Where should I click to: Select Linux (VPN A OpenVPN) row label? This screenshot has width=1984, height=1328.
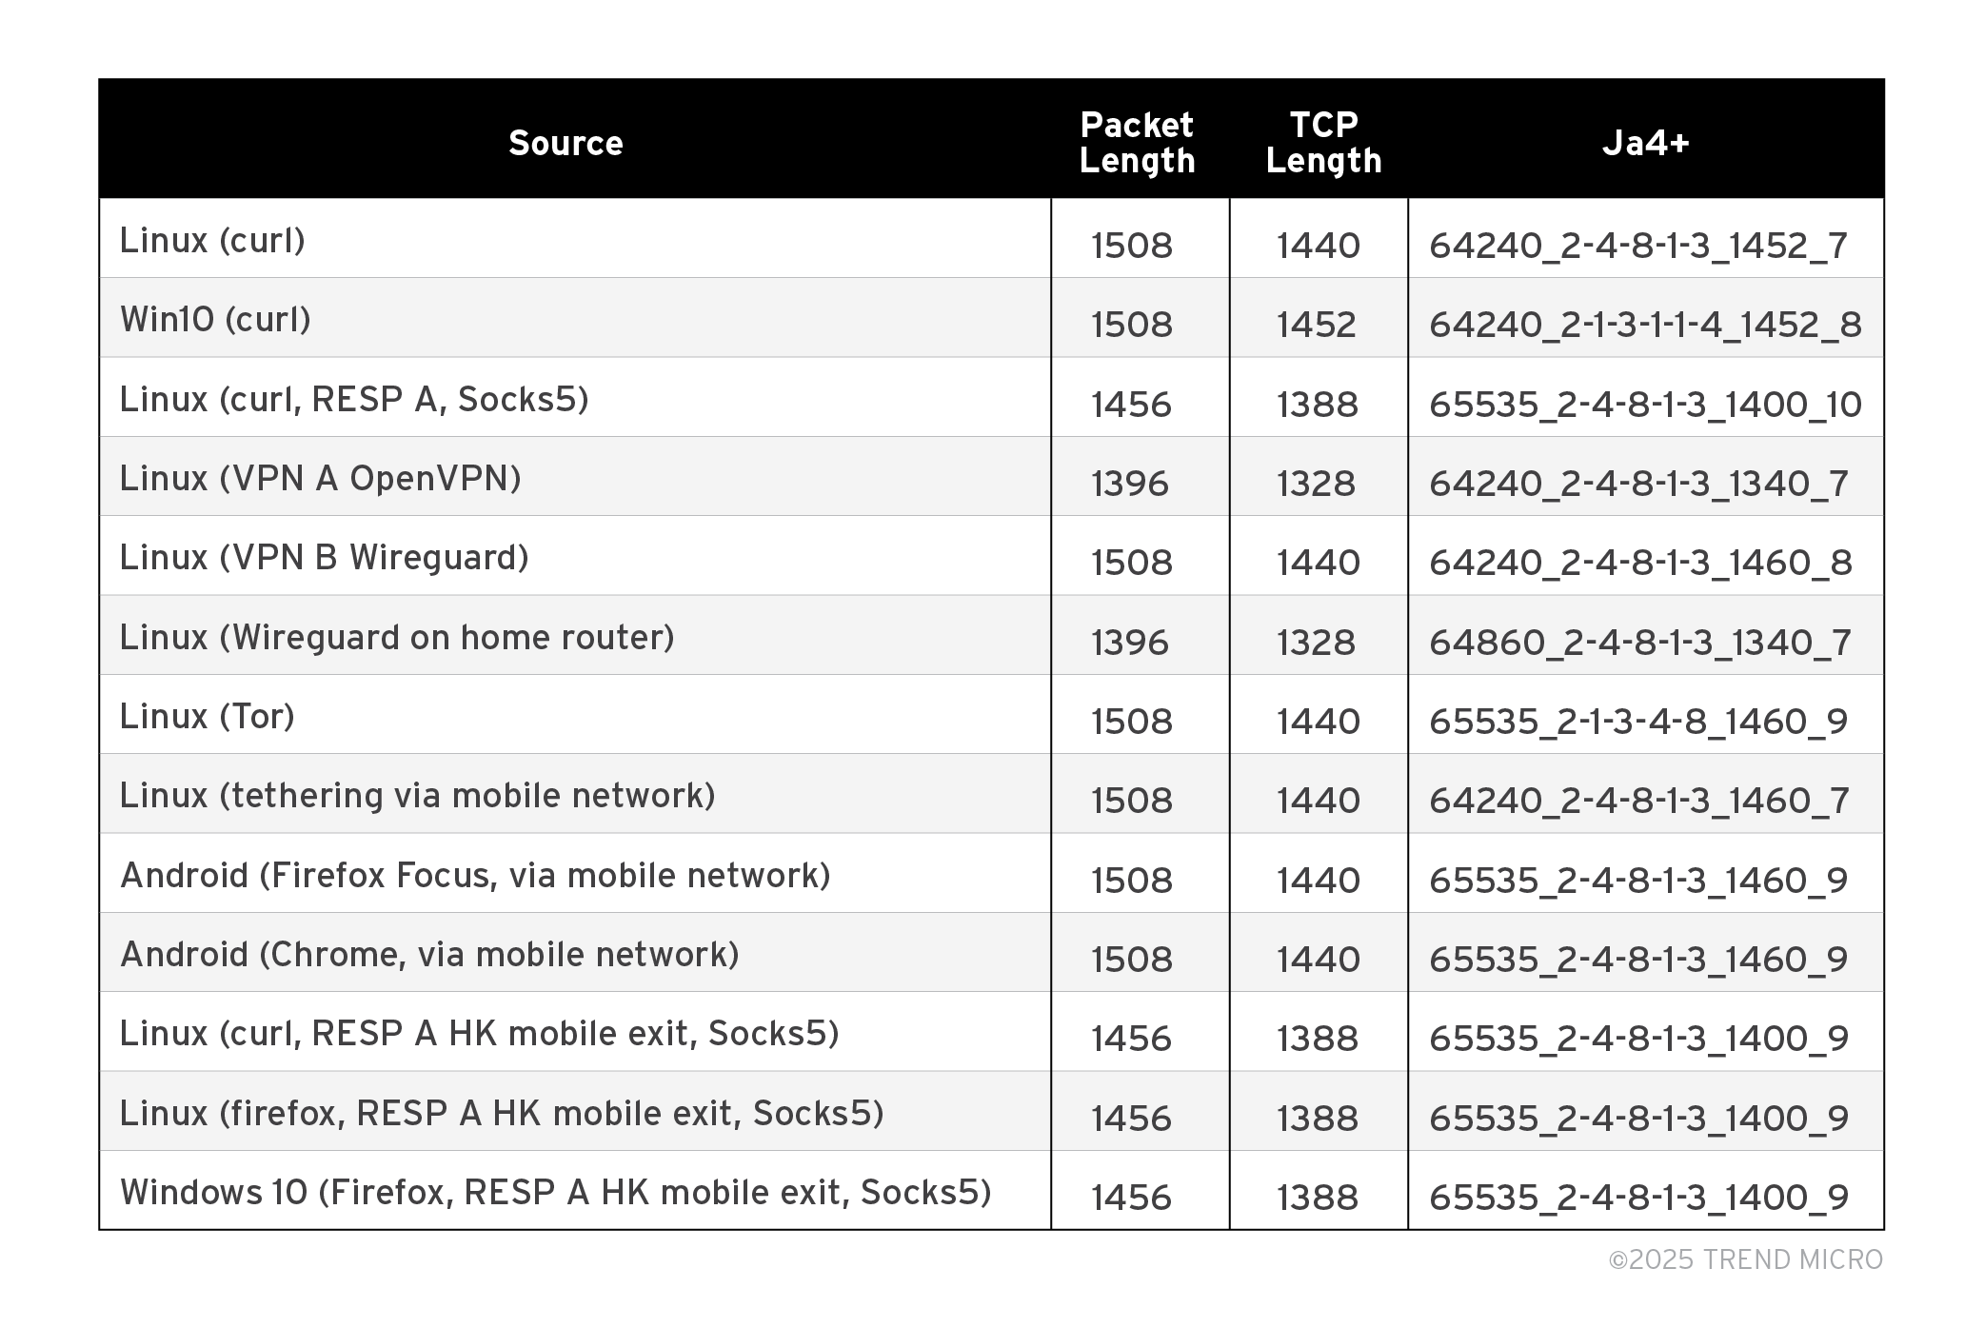point(320,478)
